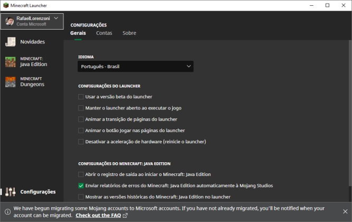This screenshot has width=352, height=222.
Task: Maximize the Minecraft Launcher window
Action: [328, 5]
